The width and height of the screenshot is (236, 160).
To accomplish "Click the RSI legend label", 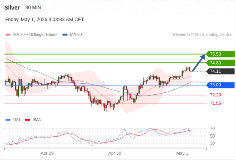I will click(16, 120).
